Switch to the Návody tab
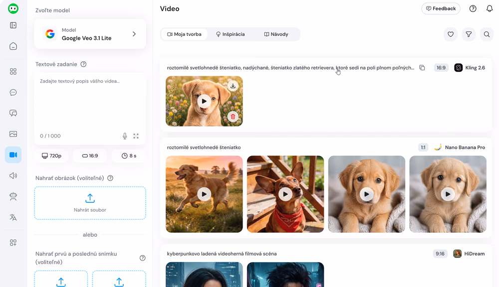The width and height of the screenshot is (499, 287). (276, 34)
